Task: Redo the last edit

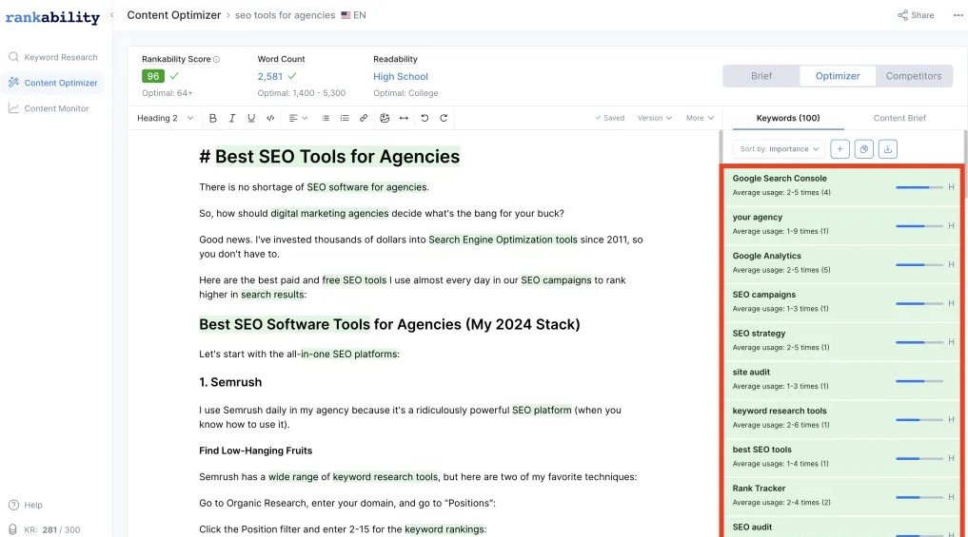Action: (444, 118)
